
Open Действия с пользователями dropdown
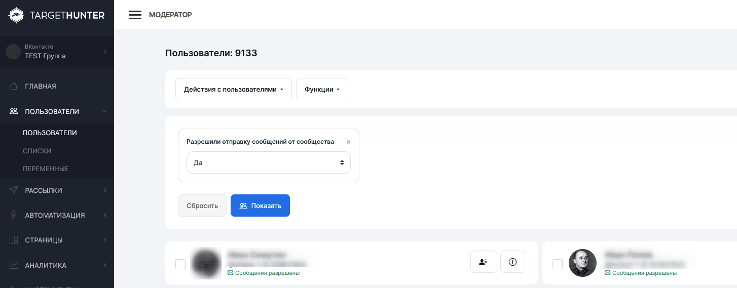pyautogui.click(x=234, y=89)
